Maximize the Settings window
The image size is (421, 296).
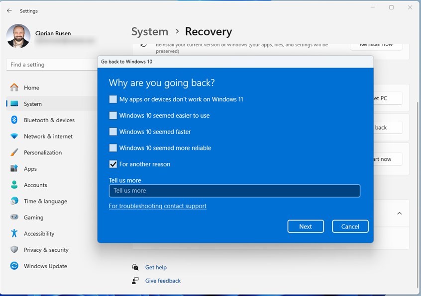pos(392,7)
